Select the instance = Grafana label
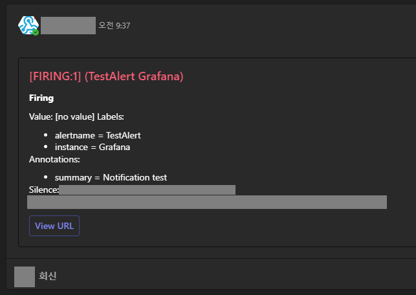 coord(93,147)
